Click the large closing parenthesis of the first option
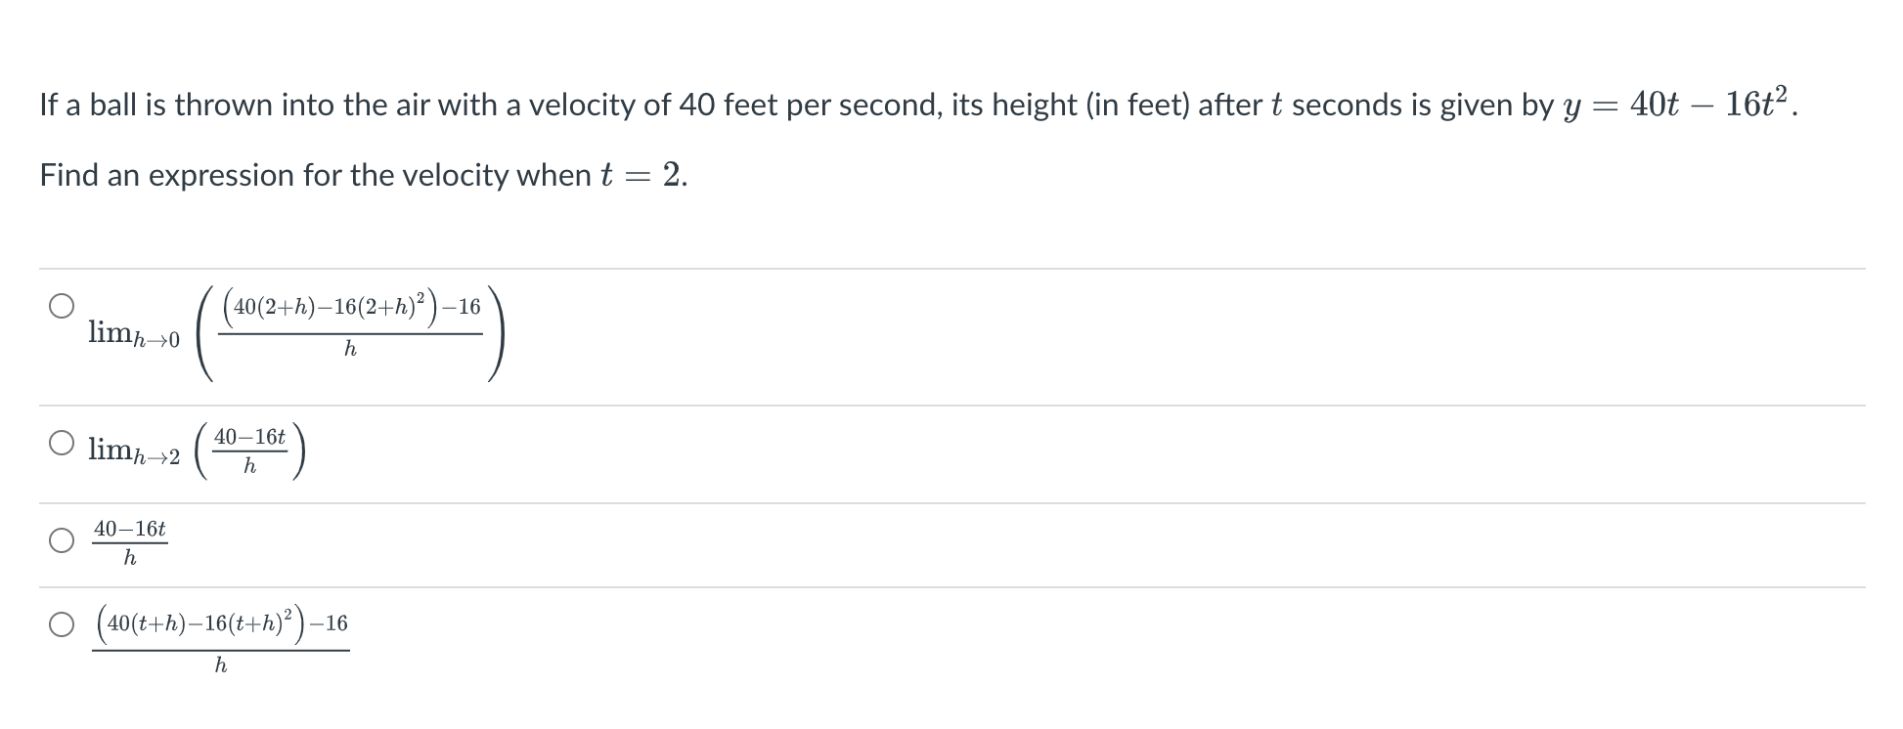The width and height of the screenshot is (1903, 729). pyautogui.click(x=496, y=334)
